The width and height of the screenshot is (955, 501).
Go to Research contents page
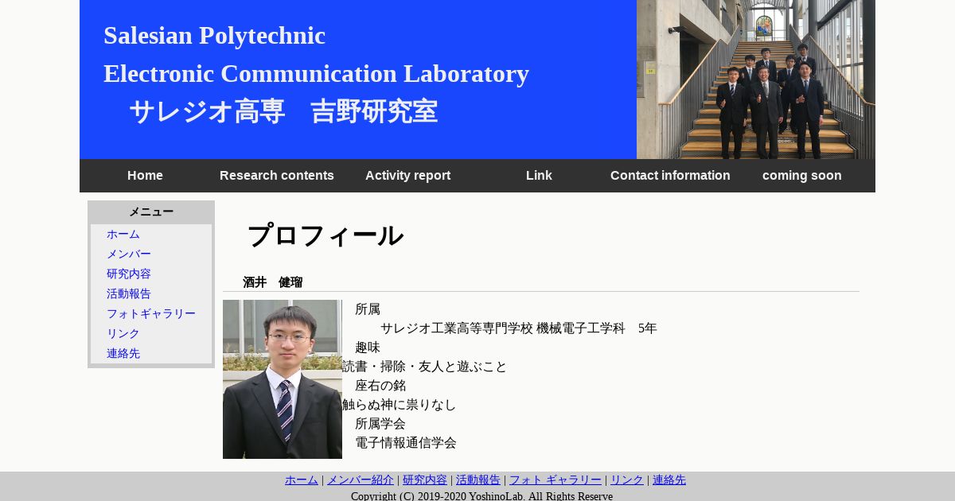[x=276, y=176]
